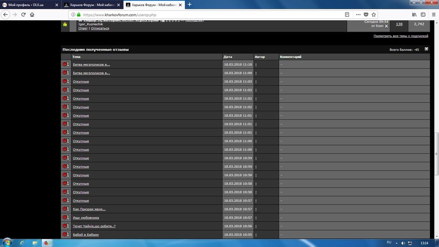Open the Течет Чайнік,шо робити..? topic

tap(94, 226)
